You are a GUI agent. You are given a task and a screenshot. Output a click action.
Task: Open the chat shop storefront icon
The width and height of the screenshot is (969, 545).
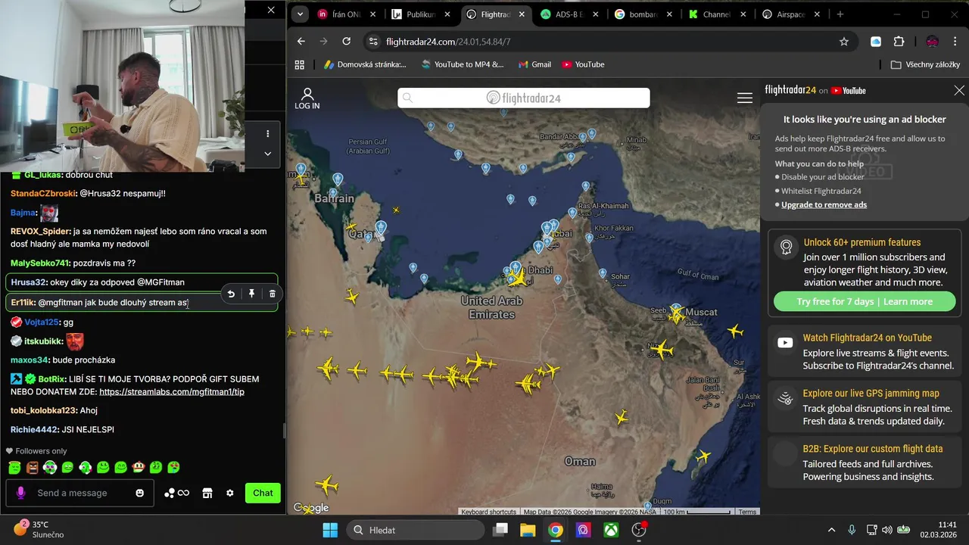(x=207, y=493)
